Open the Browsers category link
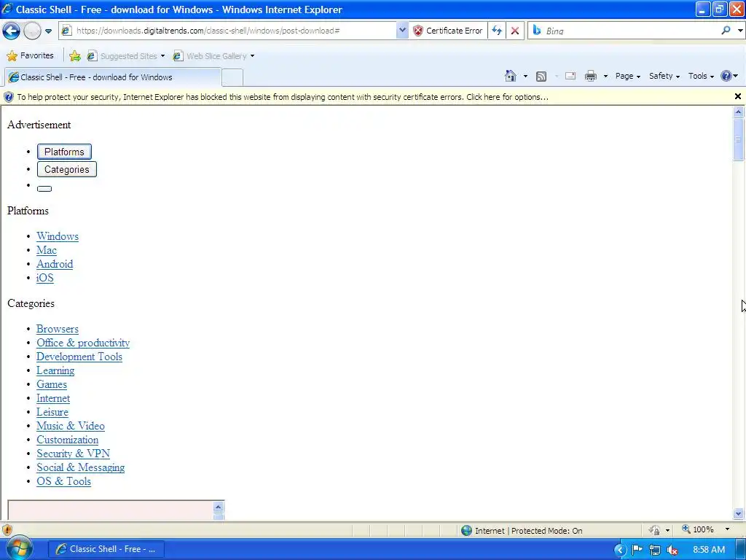Screen dimensions: 746x560 58,329
